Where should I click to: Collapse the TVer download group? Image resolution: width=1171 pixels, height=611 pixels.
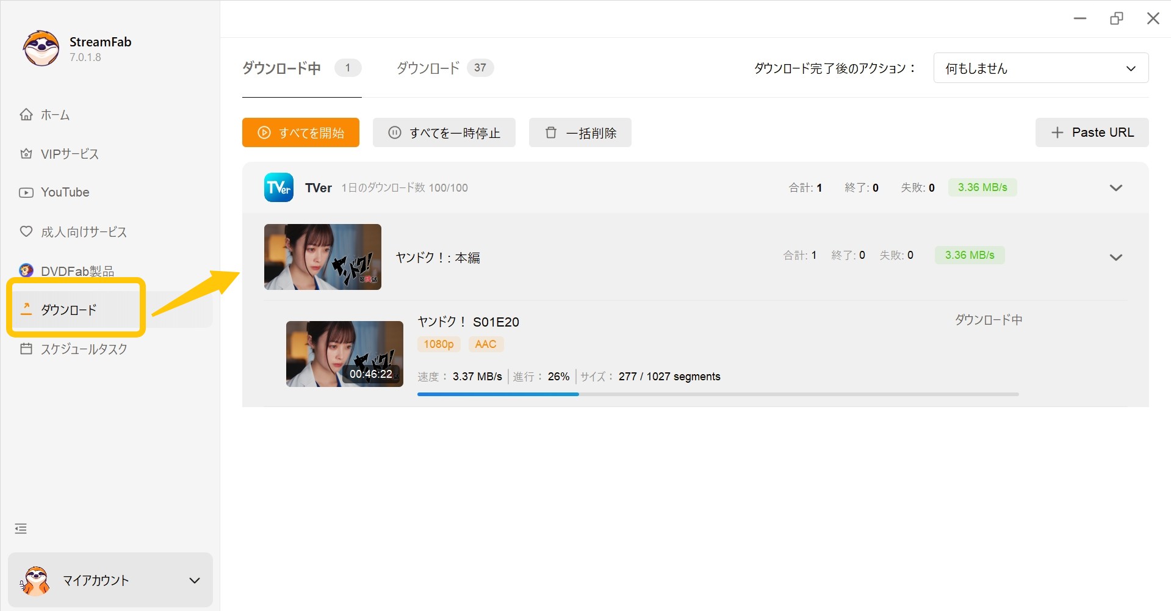coord(1116,187)
